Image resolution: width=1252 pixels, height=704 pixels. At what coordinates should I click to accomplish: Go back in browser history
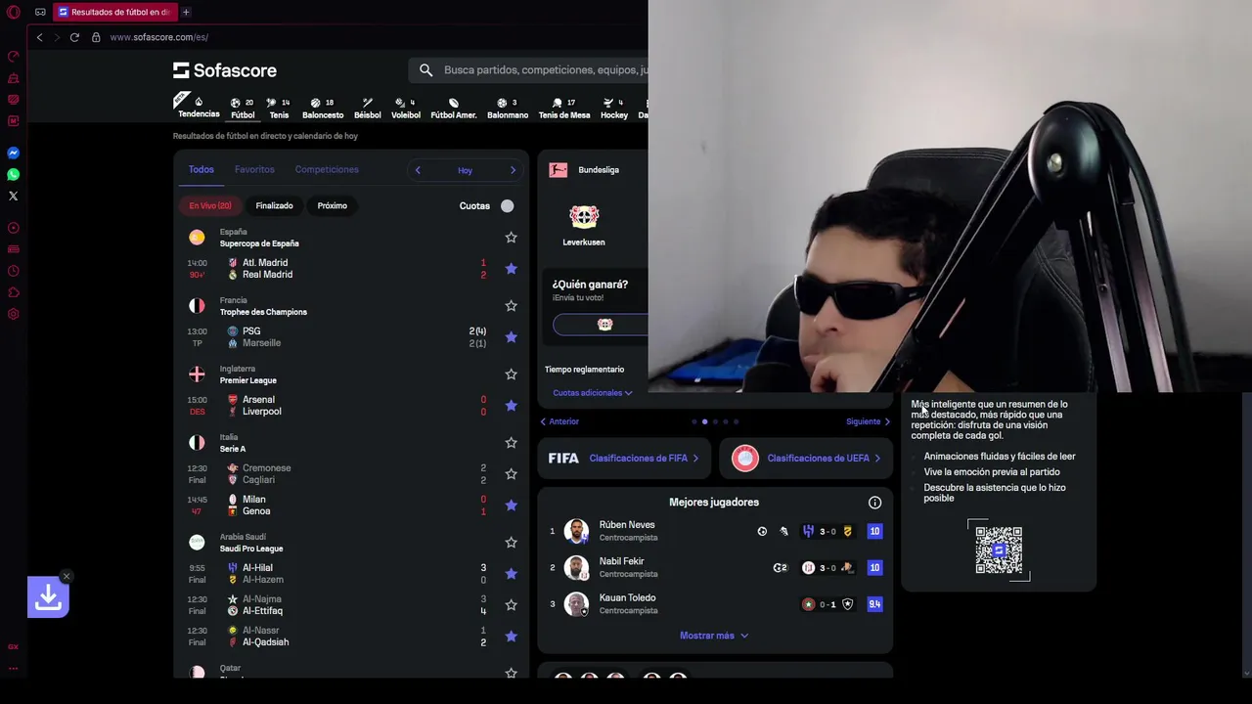point(39,37)
